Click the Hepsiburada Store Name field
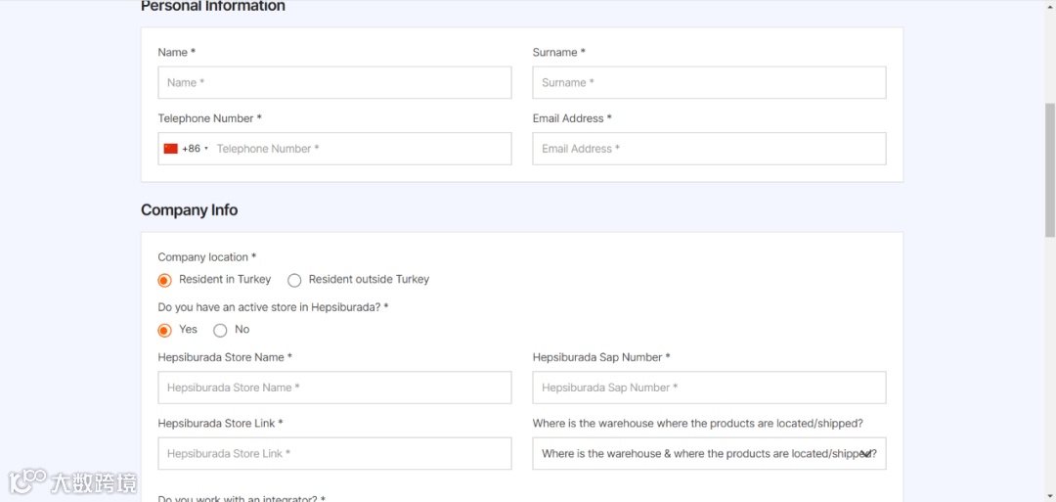 click(x=334, y=388)
